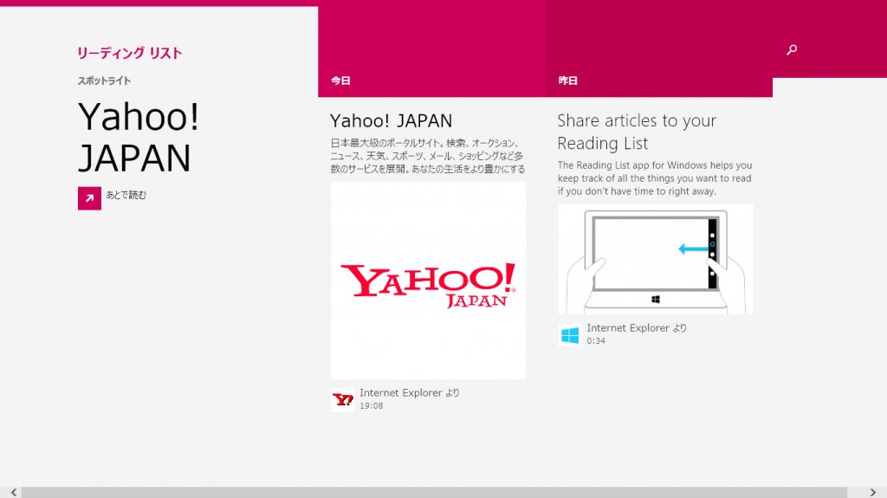This screenshot has width=887, height=498.
Task: Select the 昨日 section header
Action: click(568, 81)
